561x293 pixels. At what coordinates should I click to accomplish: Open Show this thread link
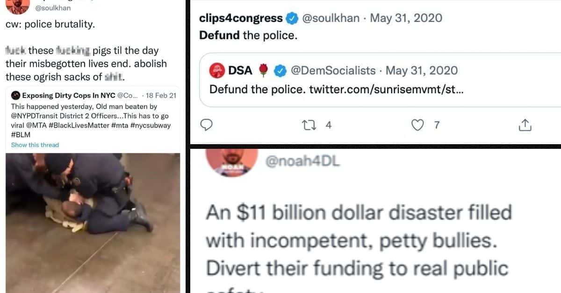point(35,145)
